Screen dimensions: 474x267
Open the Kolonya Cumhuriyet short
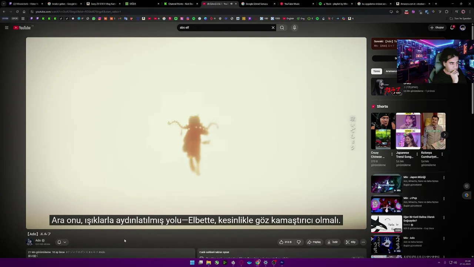pos(433,131)
